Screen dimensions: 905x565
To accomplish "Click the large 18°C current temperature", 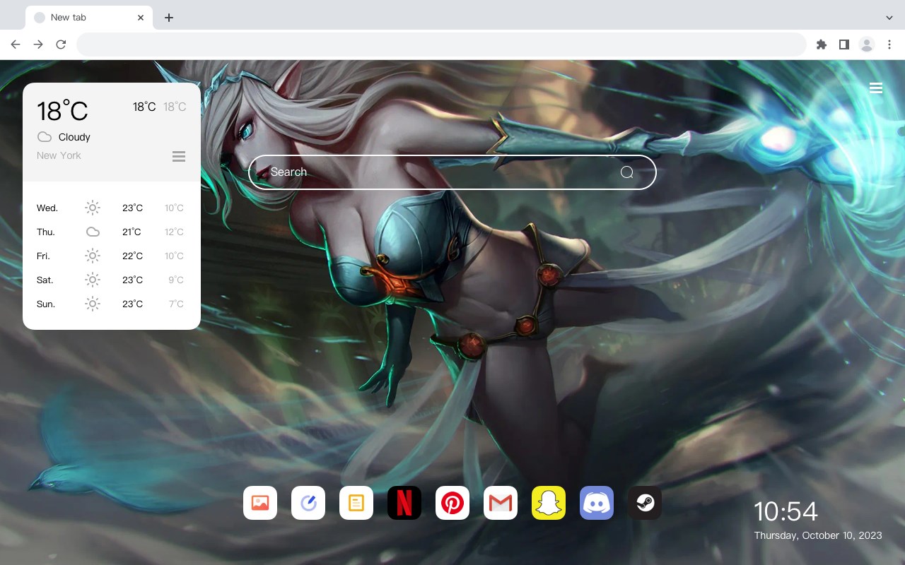I will click(x=62, y=111).
